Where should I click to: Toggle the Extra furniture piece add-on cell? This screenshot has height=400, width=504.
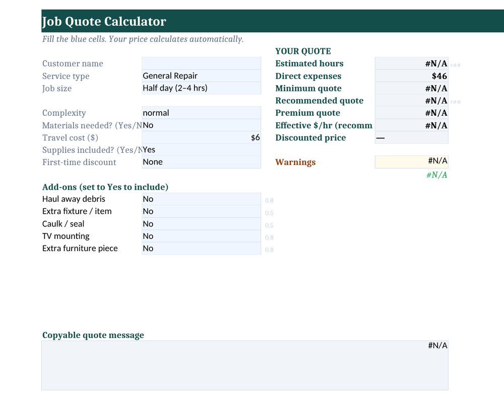(x=201, y=248)
